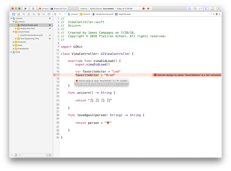Toggle the Debug area visibility
Viewport: 231px width, 171px height.
click(x=212, y=9)
